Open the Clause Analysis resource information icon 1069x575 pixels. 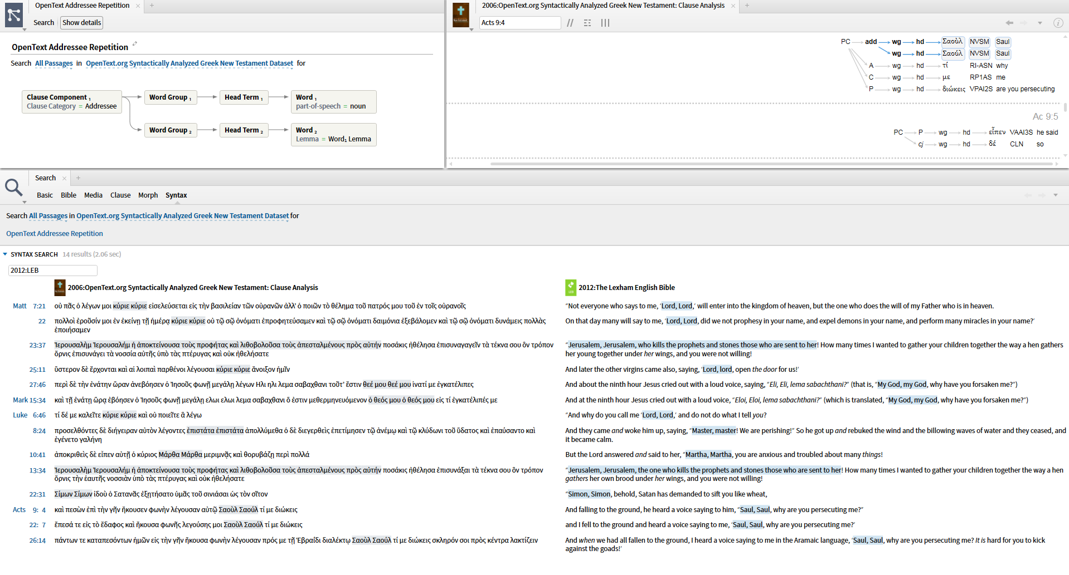(1058, 23)
